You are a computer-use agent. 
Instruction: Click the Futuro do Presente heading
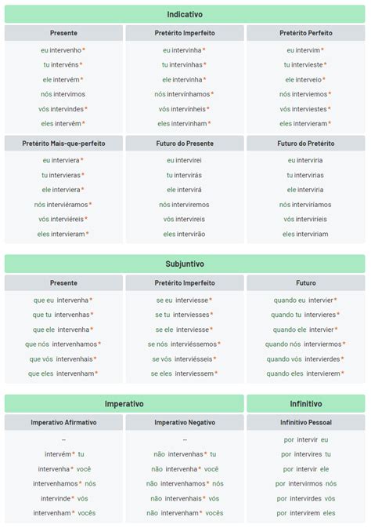pyautogui.click(x=185, y=144)
